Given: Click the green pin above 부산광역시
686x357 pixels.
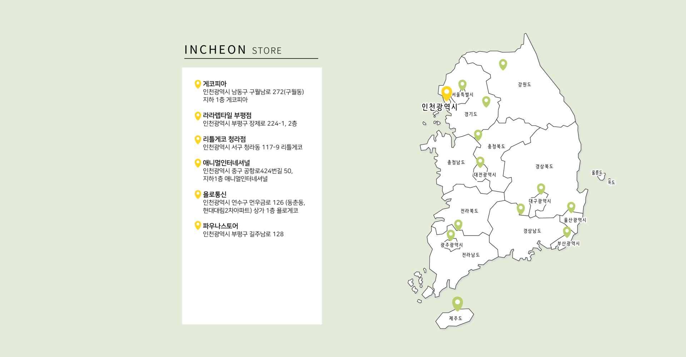Looking at the screenshot, I should [x=567, y=232].
